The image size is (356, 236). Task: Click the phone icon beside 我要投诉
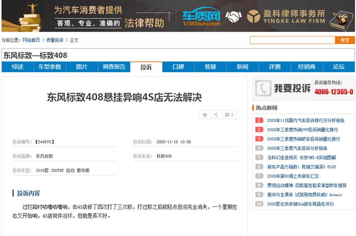(263, 88)
